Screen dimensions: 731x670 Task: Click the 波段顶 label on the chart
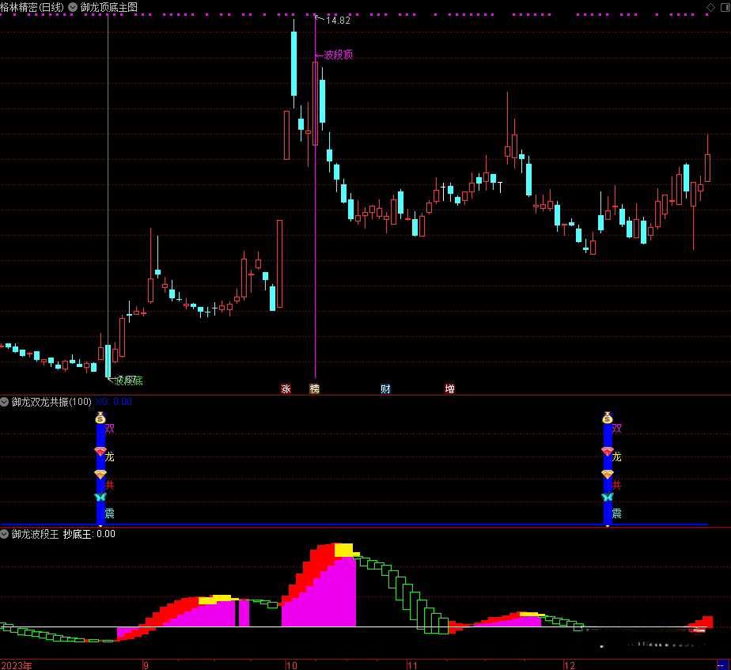click(x=339, y=55)
